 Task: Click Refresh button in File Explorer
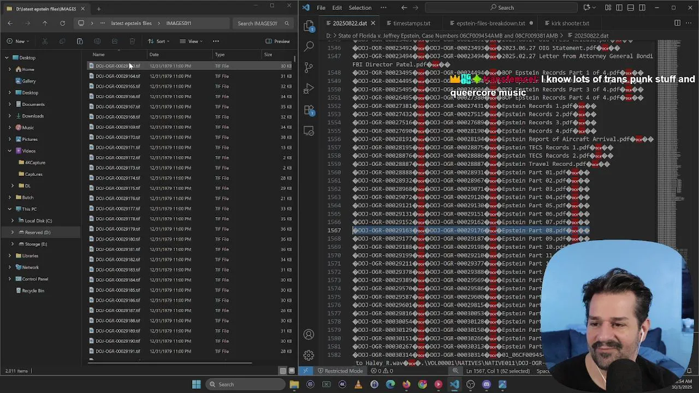tap(62, 23)
